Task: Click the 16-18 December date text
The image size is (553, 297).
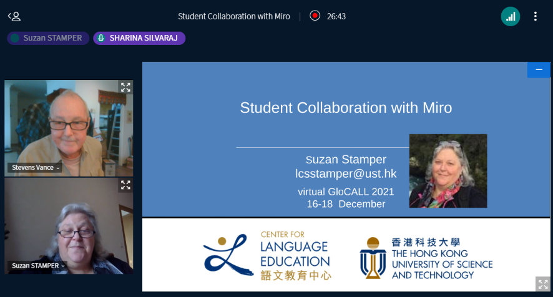Action: point(346,204)
